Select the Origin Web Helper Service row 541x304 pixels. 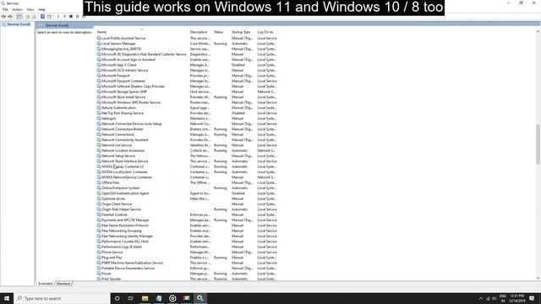click(x=187, y=209)
